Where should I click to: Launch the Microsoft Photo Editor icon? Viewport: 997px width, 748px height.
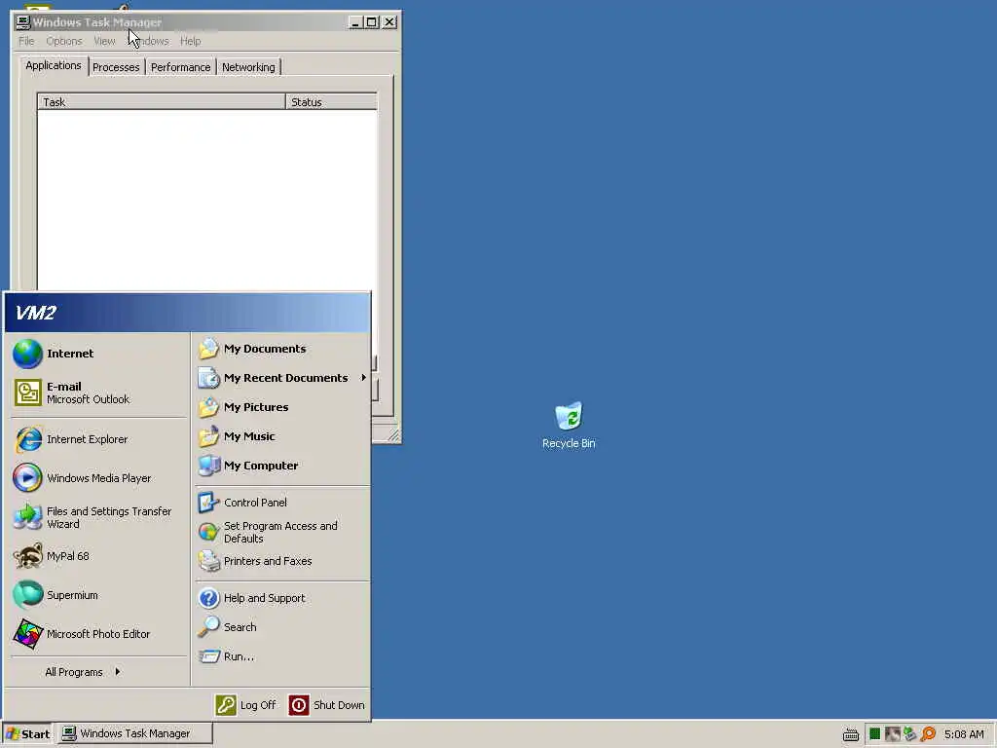(27, 634)
